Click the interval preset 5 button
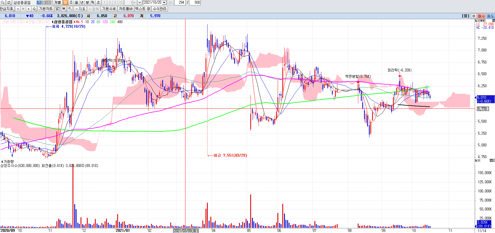 (x=115, y=3)
